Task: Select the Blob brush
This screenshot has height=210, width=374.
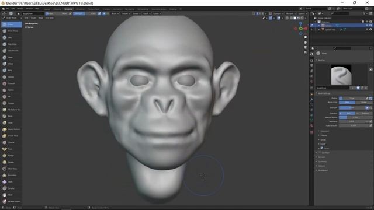Action: pos(12,70)
